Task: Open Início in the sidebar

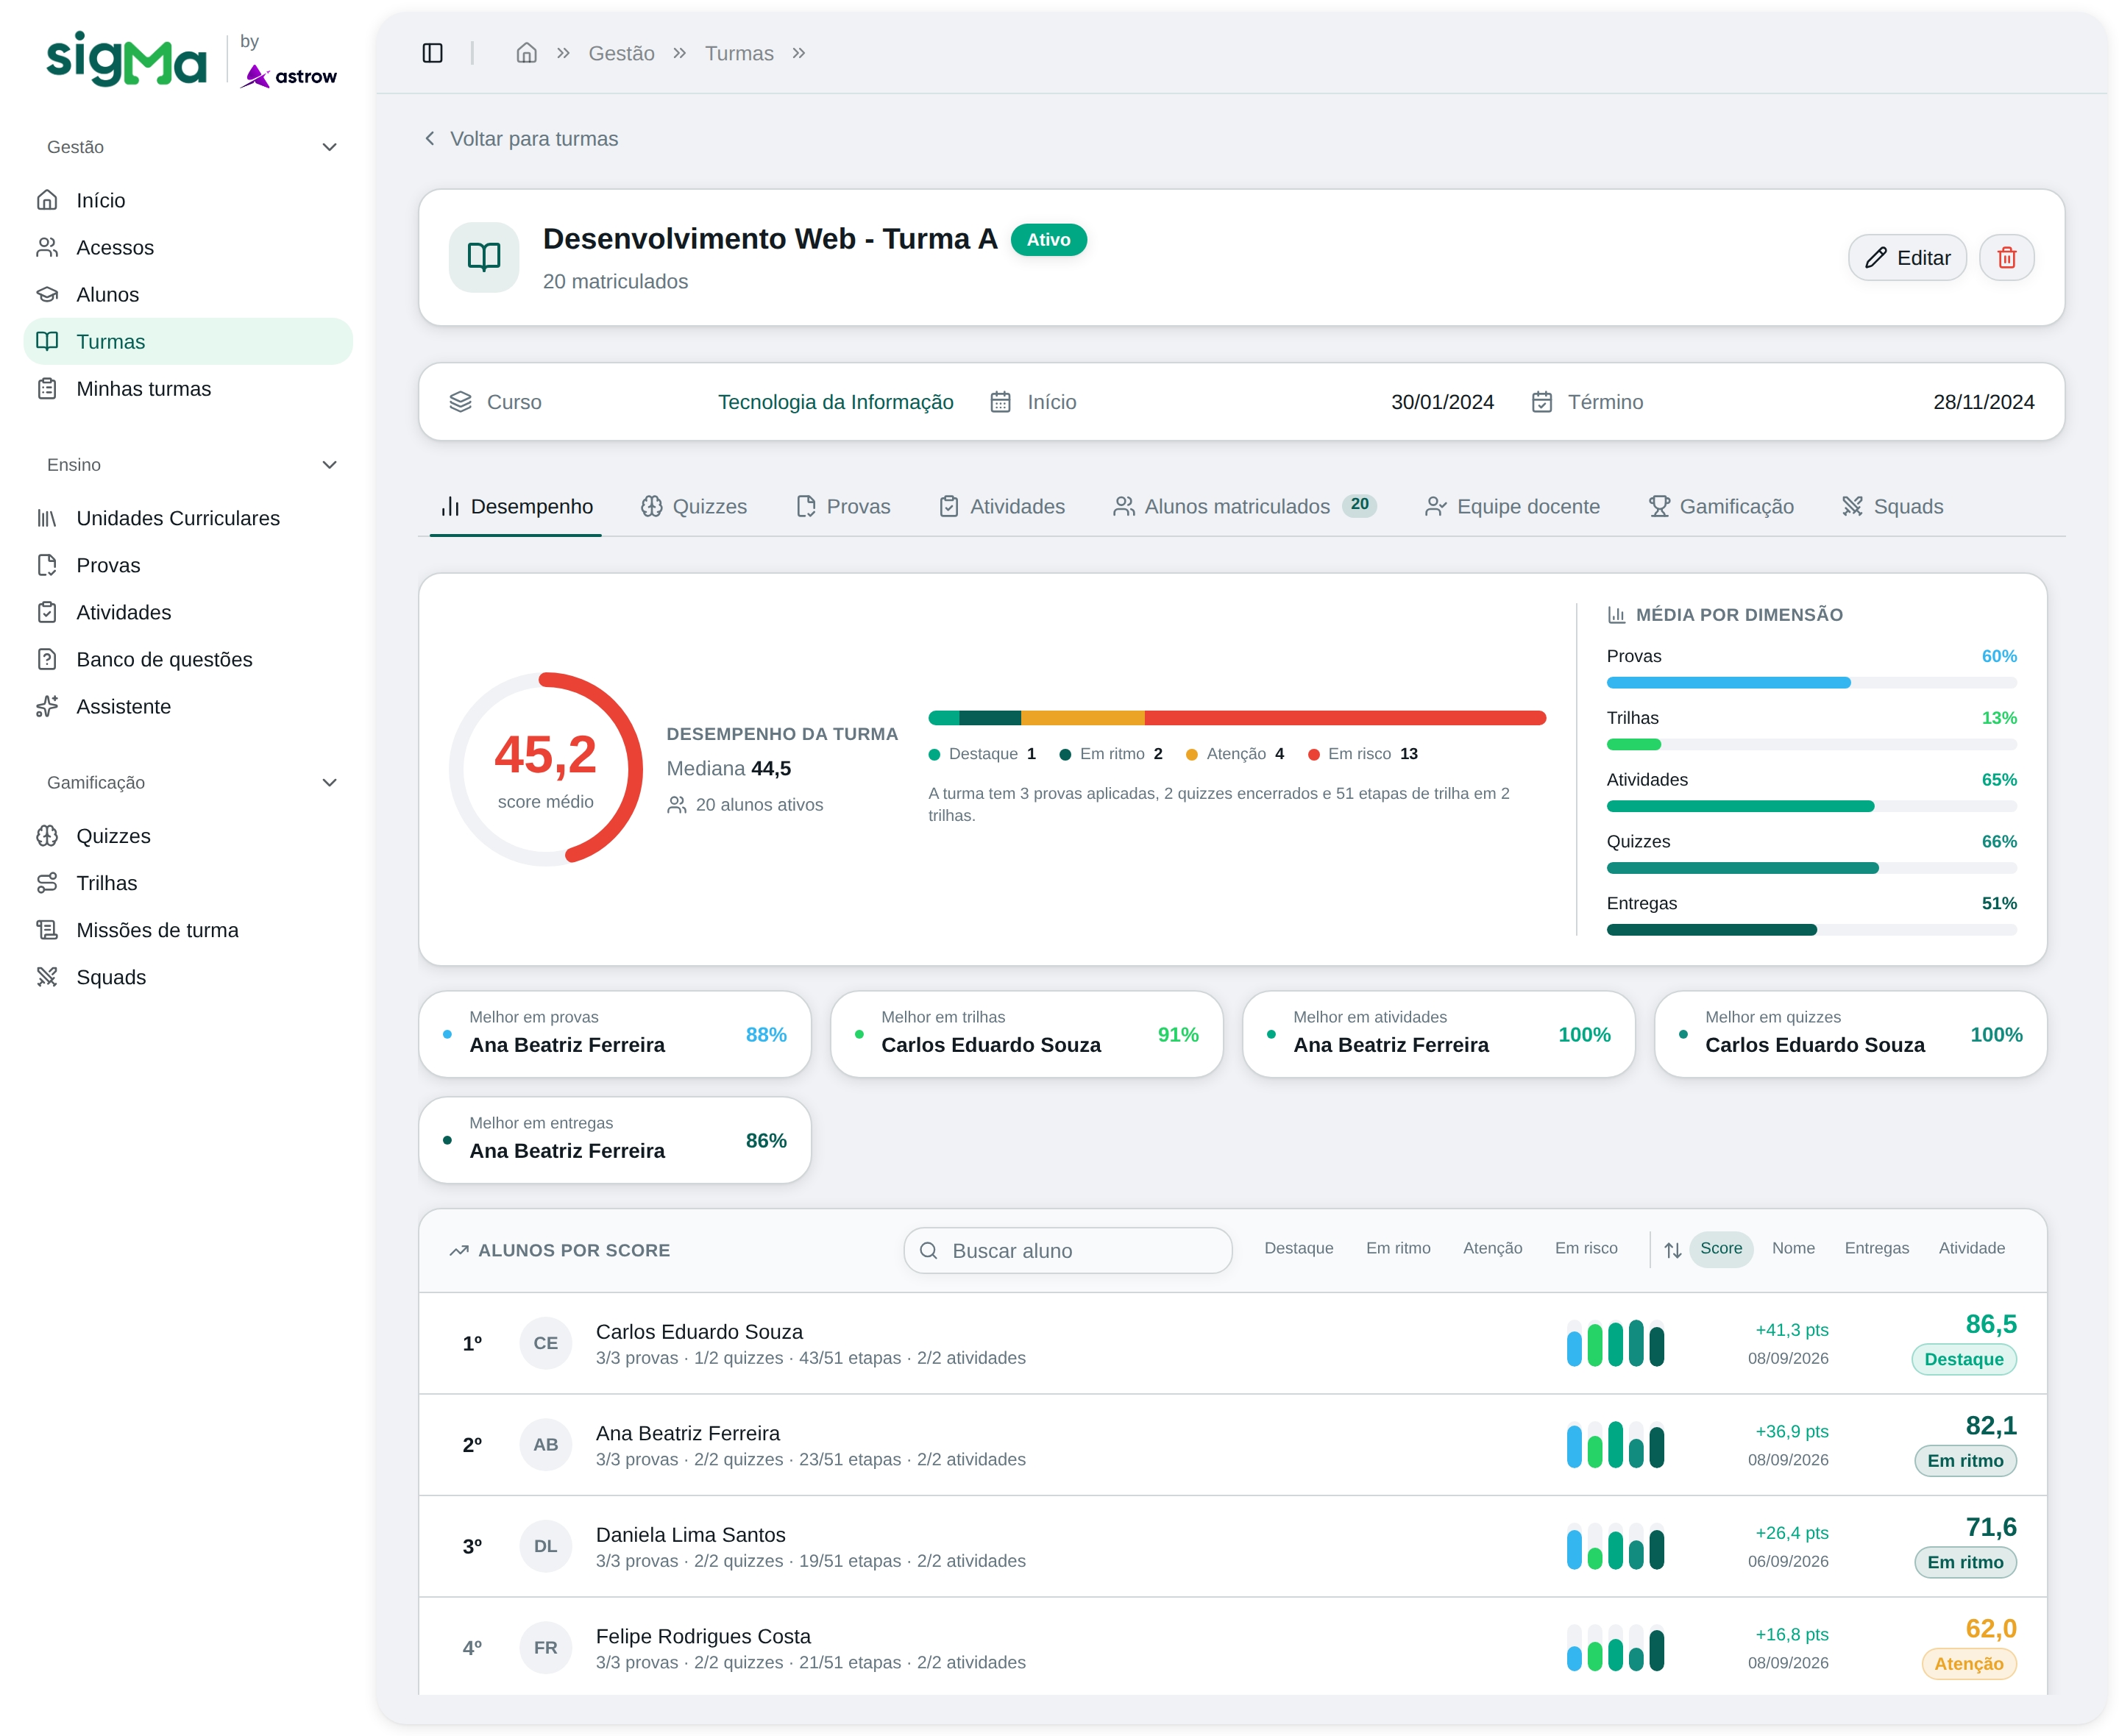Action: (188, 200)
